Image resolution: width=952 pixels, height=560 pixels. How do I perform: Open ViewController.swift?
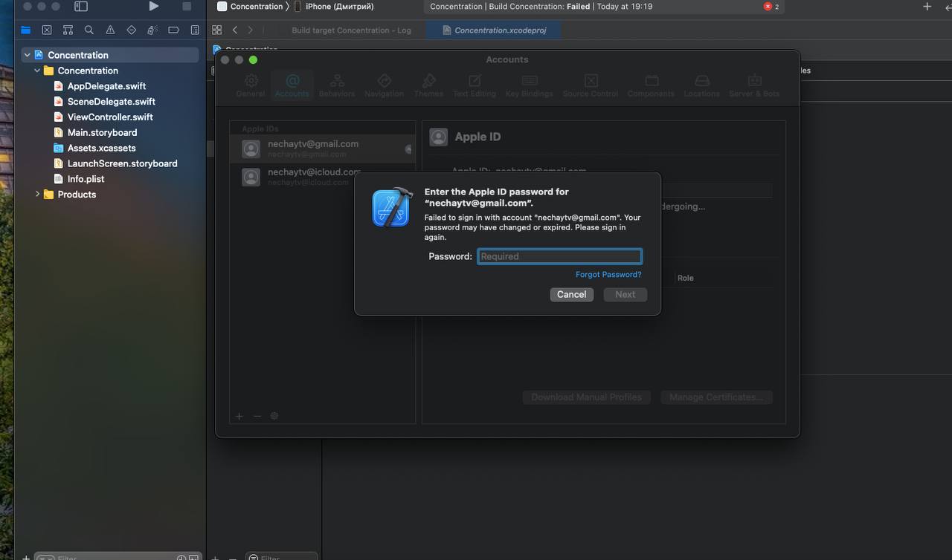[110, 117]
